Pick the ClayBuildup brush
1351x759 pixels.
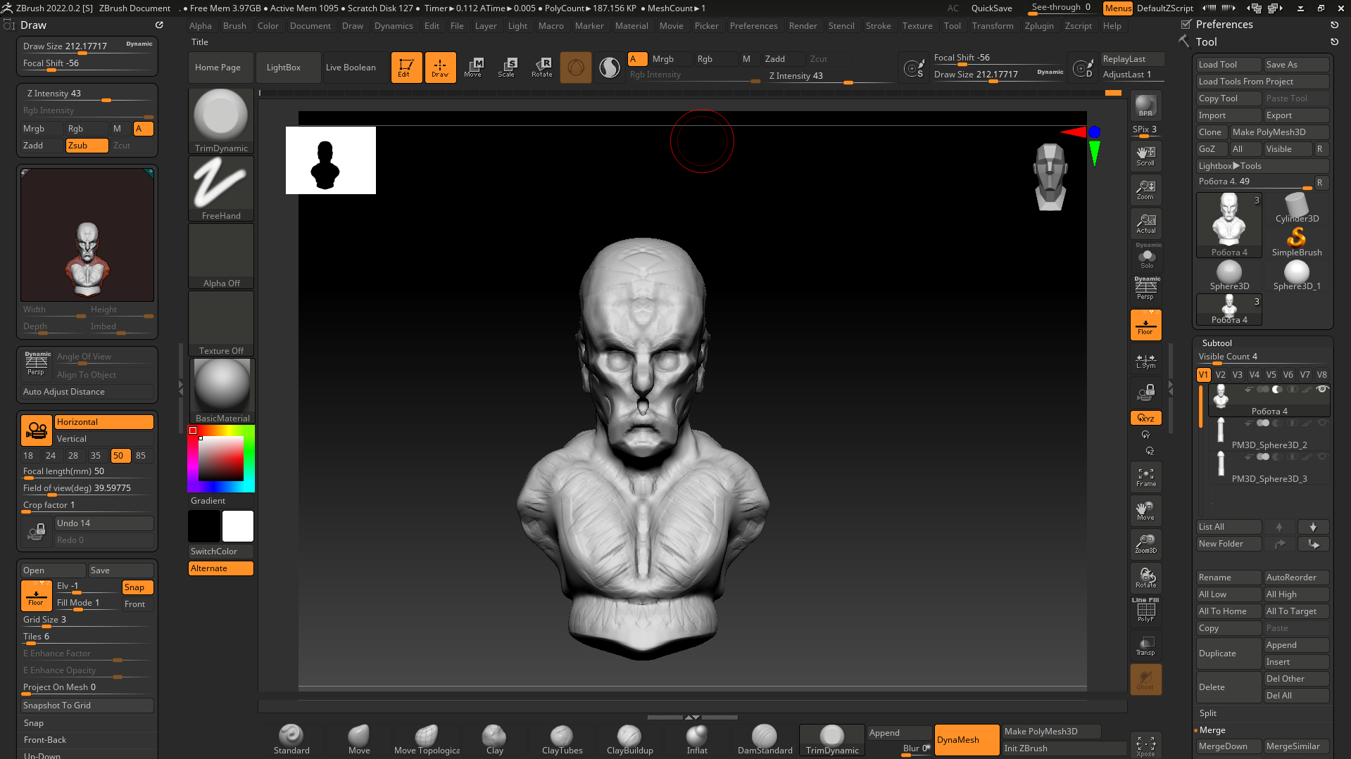(x=629, y=740)
